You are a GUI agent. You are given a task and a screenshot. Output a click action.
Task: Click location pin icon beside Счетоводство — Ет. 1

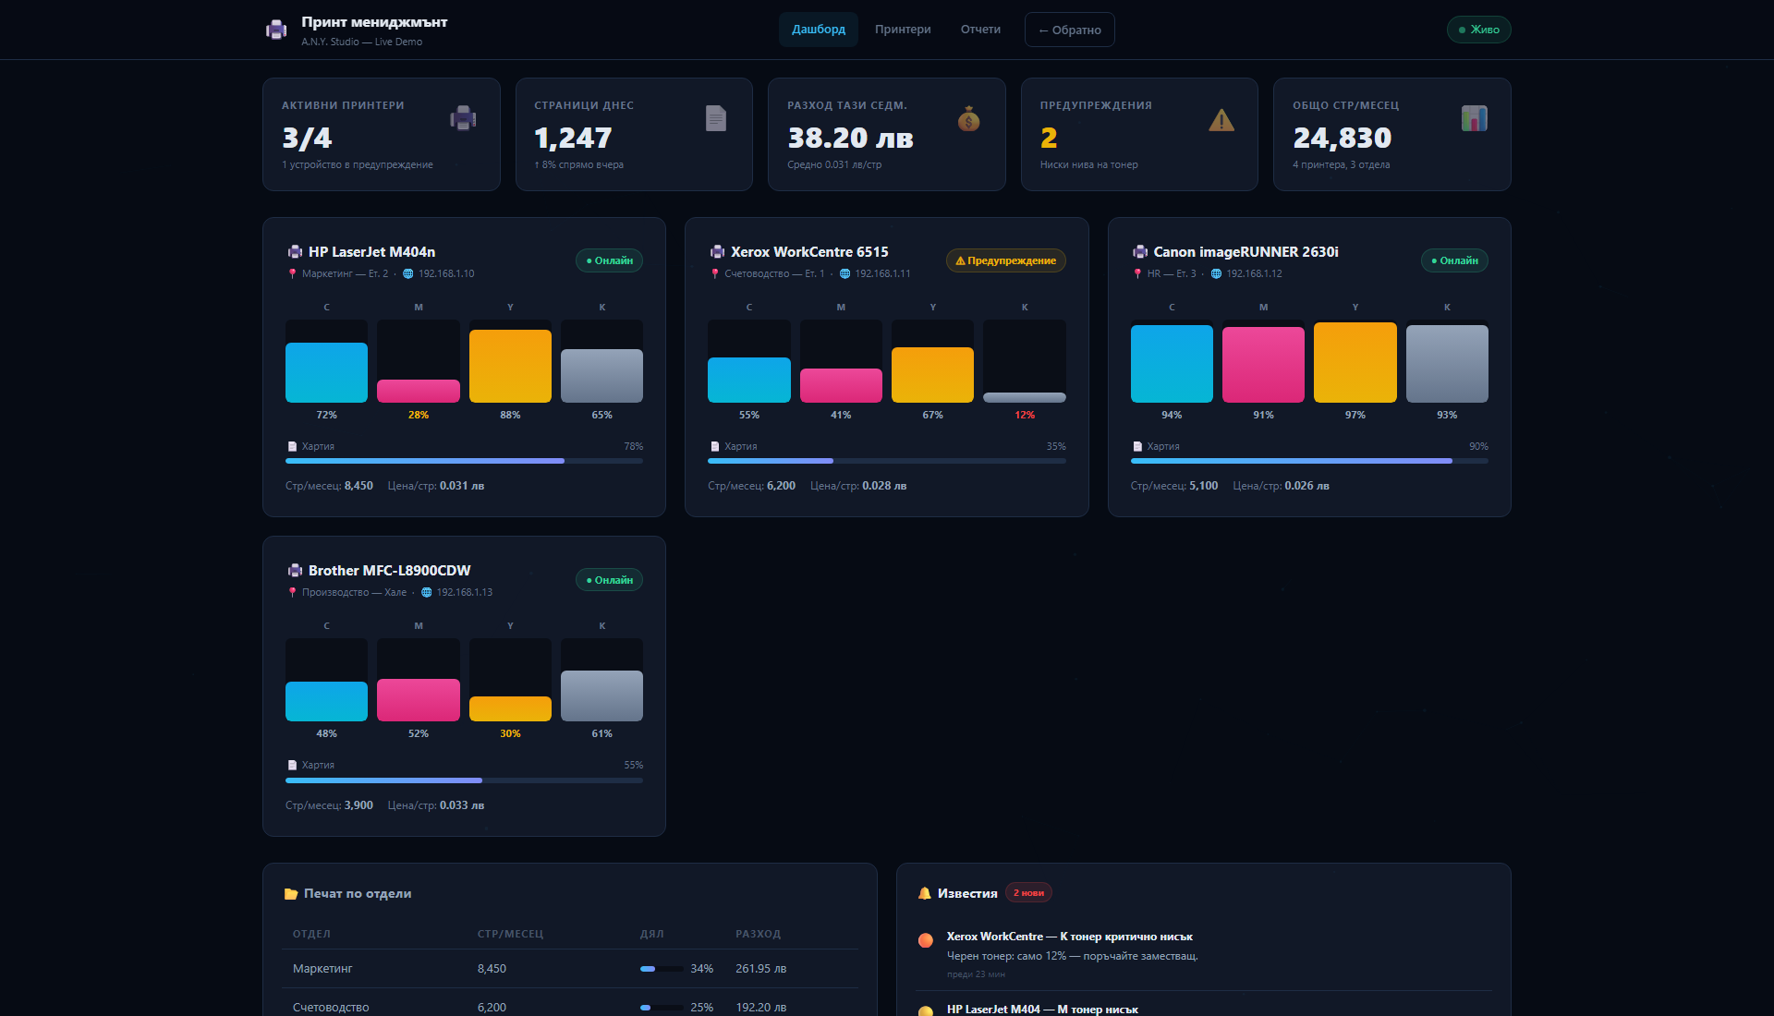(x=715, y=274)
